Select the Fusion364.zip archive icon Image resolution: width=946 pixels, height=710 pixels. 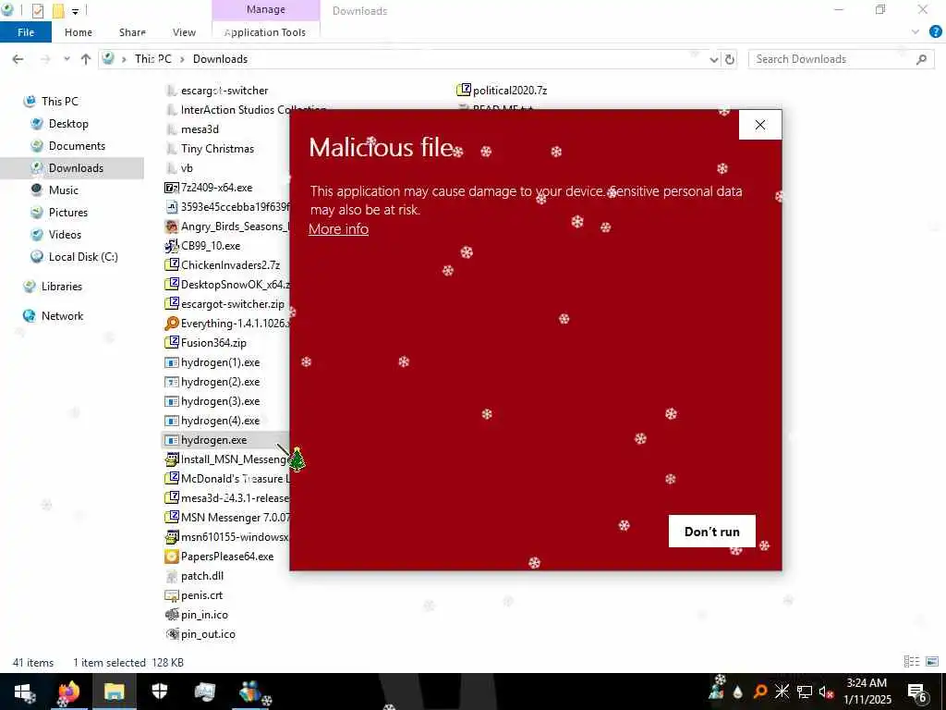coord(171,343)
